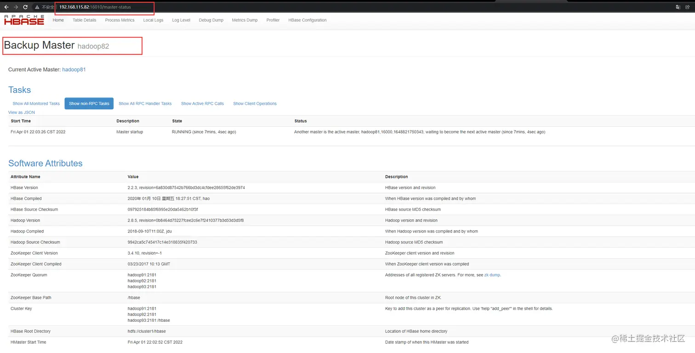Click the HBase Compiled attribute name
Screen dimensions: 695x353
pyautogui.click(x=26, y=199)
